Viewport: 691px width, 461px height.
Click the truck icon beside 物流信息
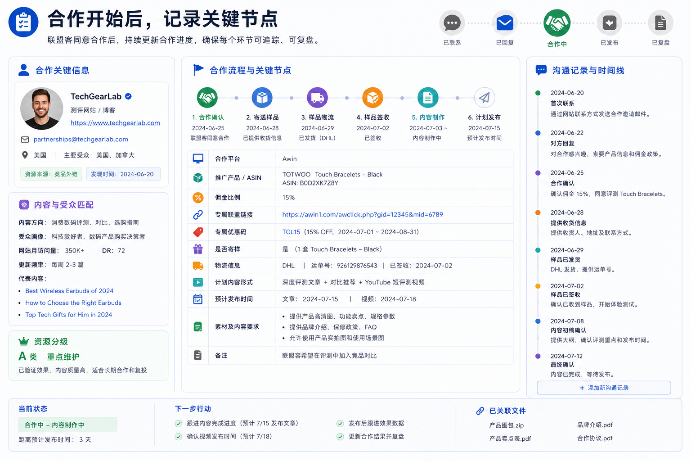[198, 266]
